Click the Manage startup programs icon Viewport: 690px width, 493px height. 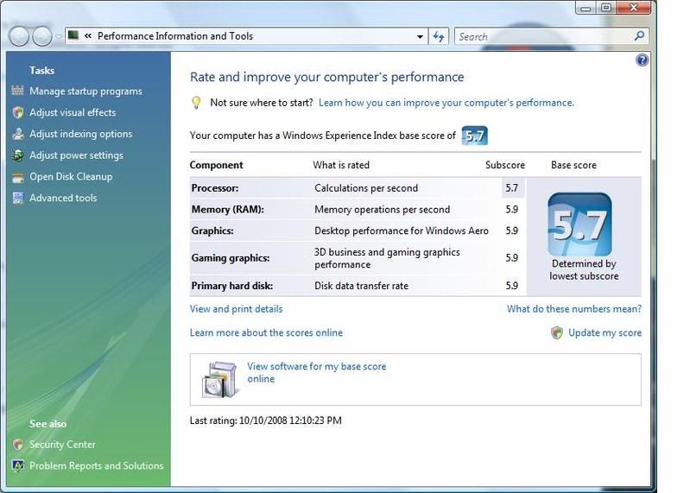17,91
